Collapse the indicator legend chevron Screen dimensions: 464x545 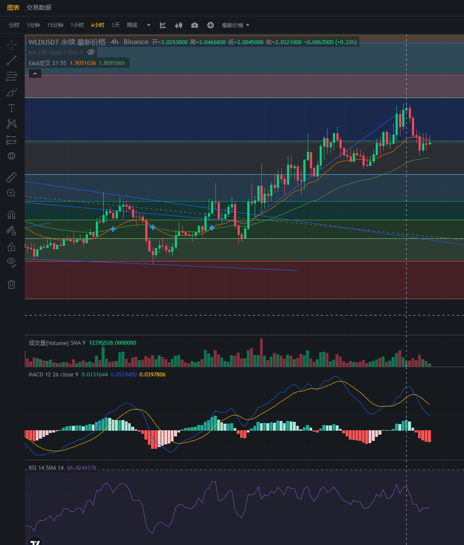click(x=35, y=74)
